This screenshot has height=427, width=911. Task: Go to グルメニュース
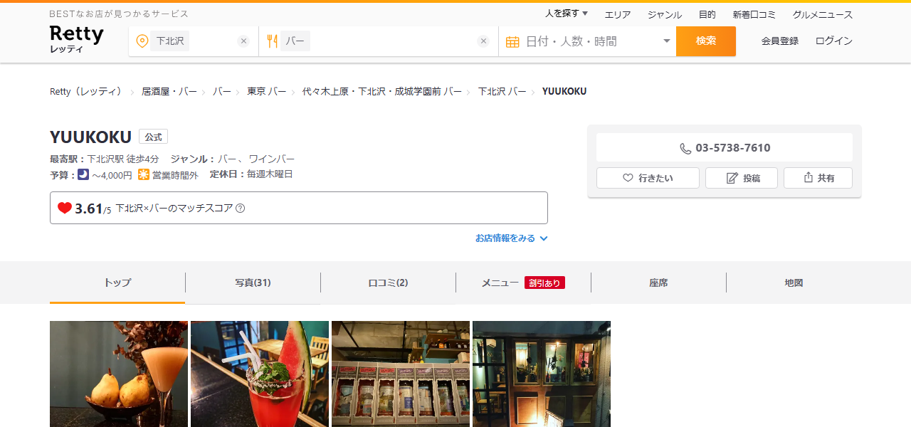(x=823, y=14)
